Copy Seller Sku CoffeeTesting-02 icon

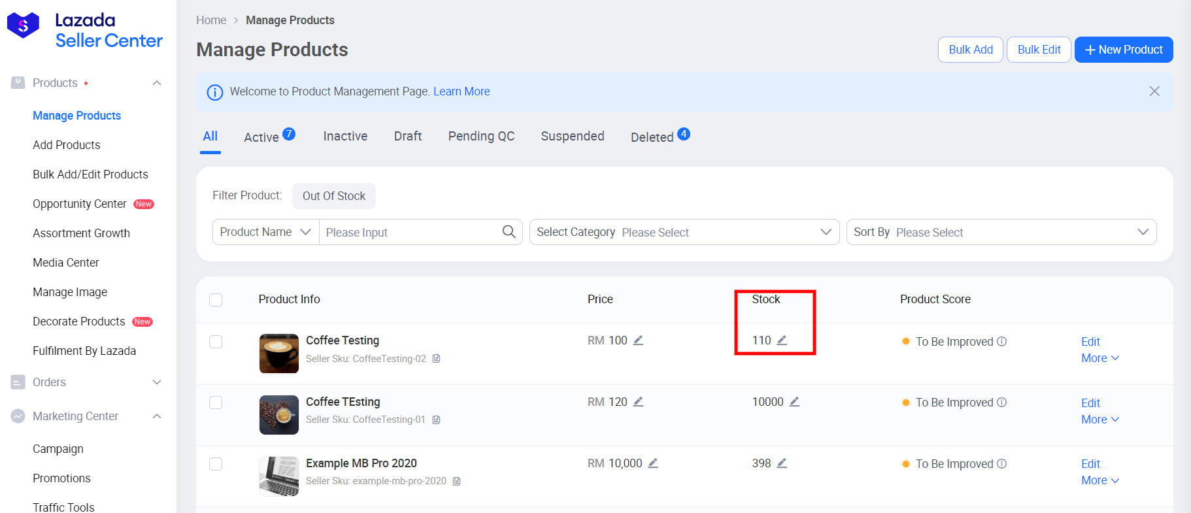(x=437, y=359)
